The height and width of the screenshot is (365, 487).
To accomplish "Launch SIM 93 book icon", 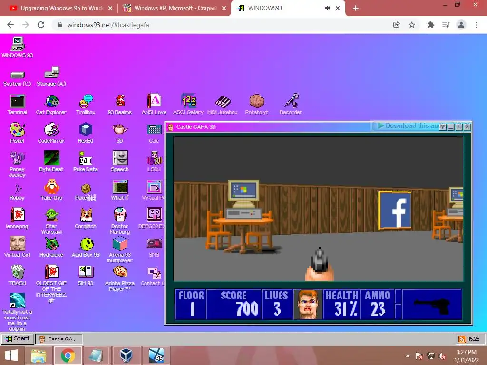I will point(86,275).
